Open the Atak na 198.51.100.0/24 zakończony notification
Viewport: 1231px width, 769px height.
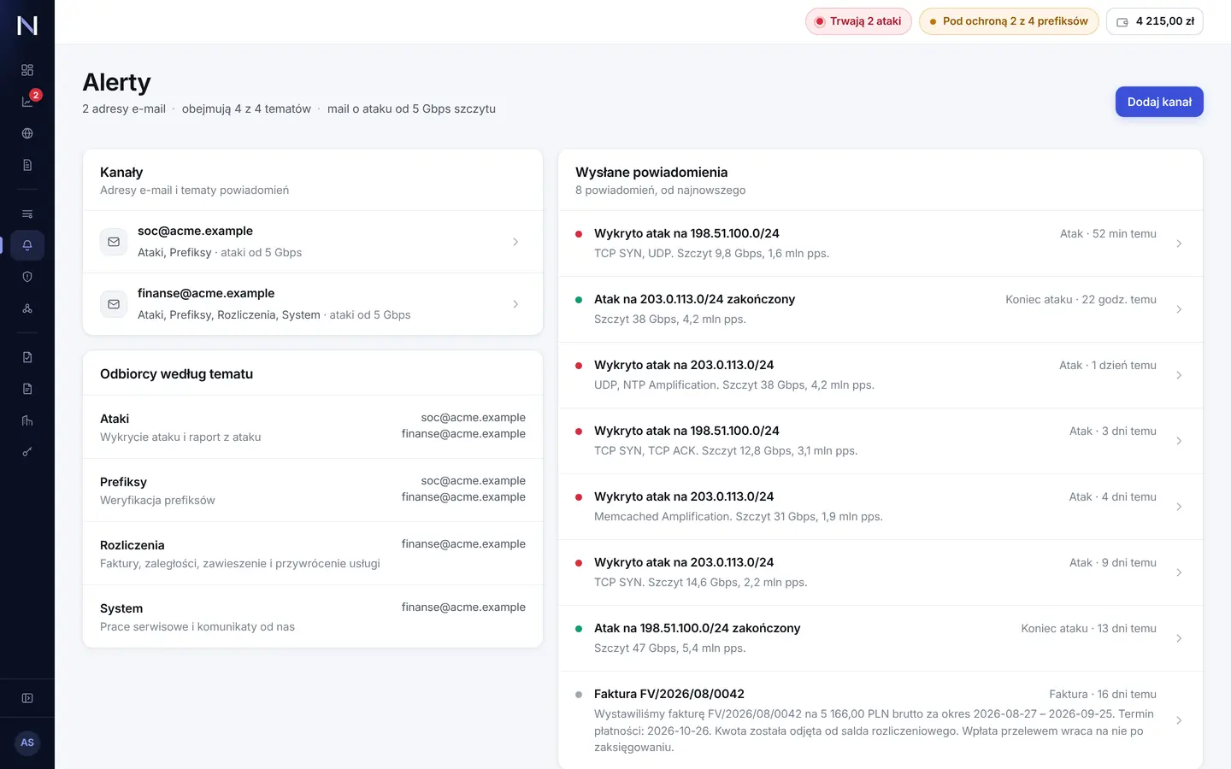(881, 638)
